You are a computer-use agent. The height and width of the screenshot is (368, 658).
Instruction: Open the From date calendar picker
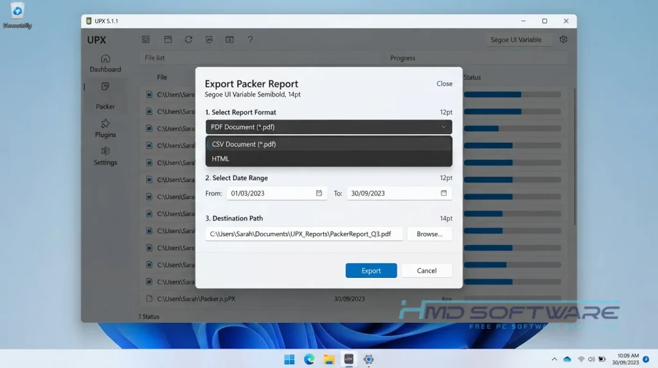pyautogui.click(x=319, y=193)
